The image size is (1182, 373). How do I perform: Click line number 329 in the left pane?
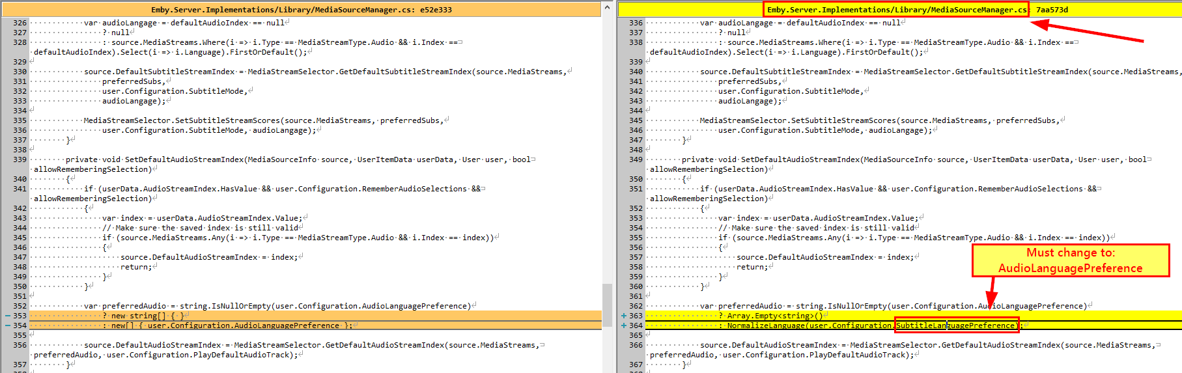(x=20, y=62)
